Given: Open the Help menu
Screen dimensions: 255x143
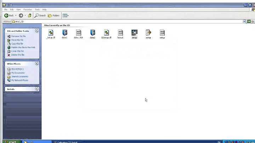Looking at the screenshot, I should click(44, 10).
